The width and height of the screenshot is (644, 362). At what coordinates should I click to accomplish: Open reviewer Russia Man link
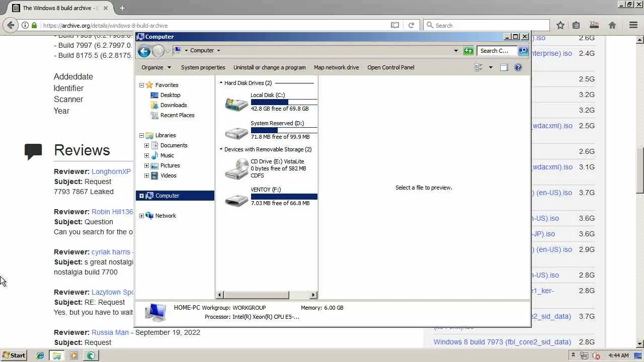click(x=110, y=332)
